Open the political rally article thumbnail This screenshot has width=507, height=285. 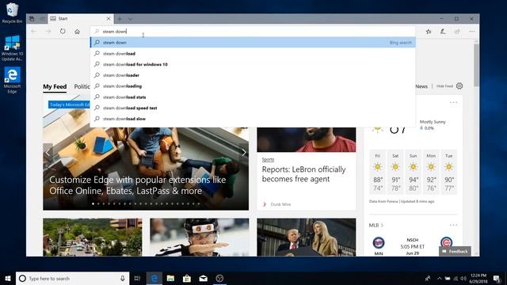click(307, 237)
